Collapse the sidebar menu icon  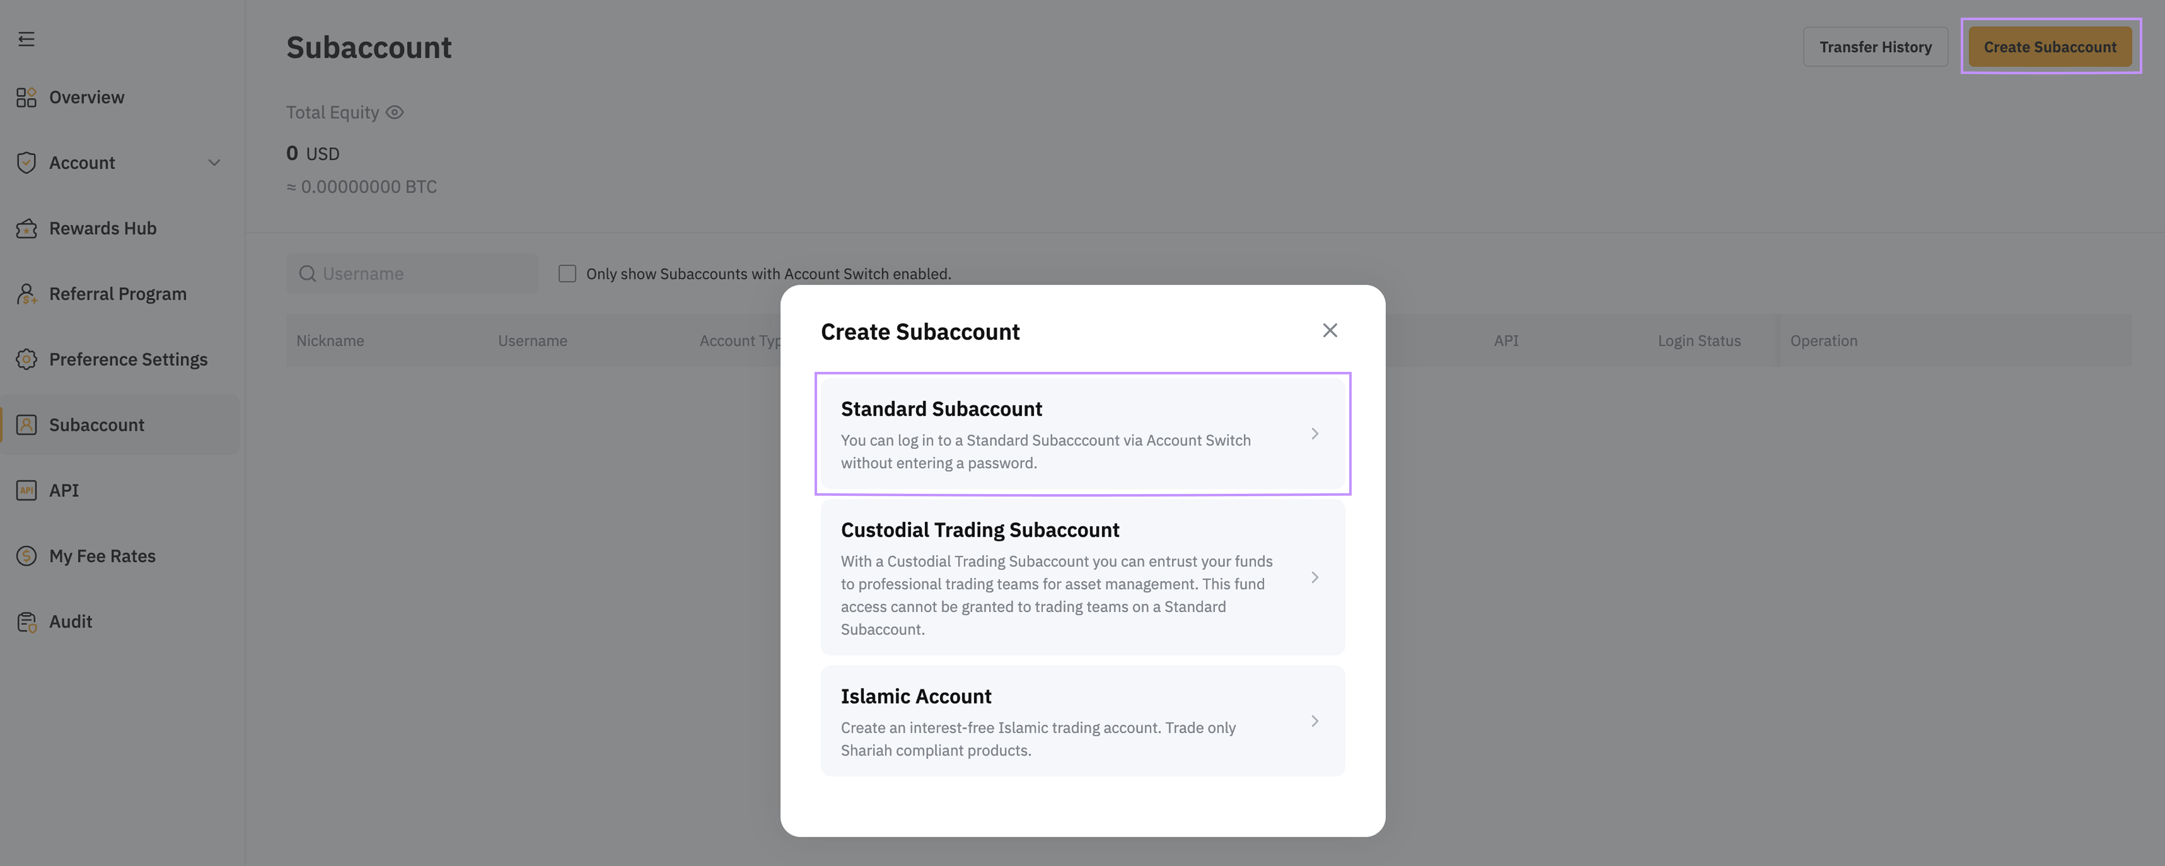(x=26, y=39)
